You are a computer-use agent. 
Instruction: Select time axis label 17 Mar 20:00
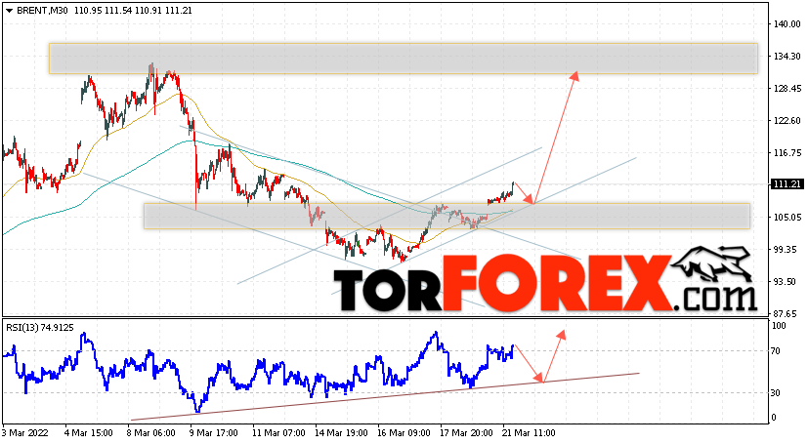466,433
